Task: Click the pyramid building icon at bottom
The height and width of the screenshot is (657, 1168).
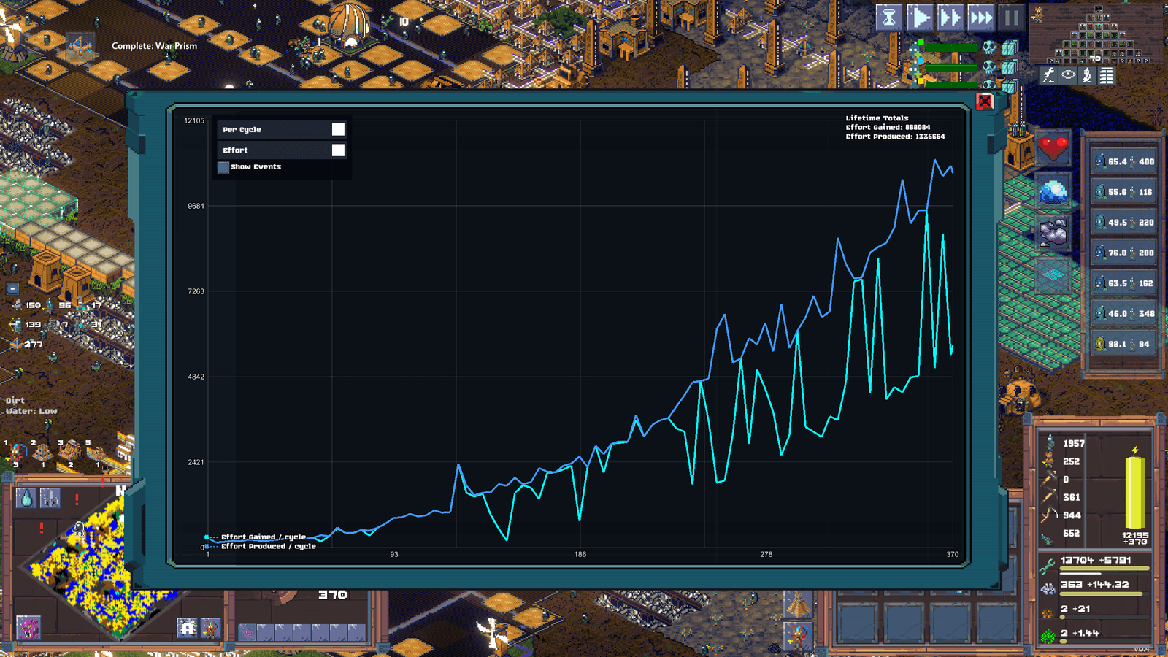Action: [x=798, y=605]
